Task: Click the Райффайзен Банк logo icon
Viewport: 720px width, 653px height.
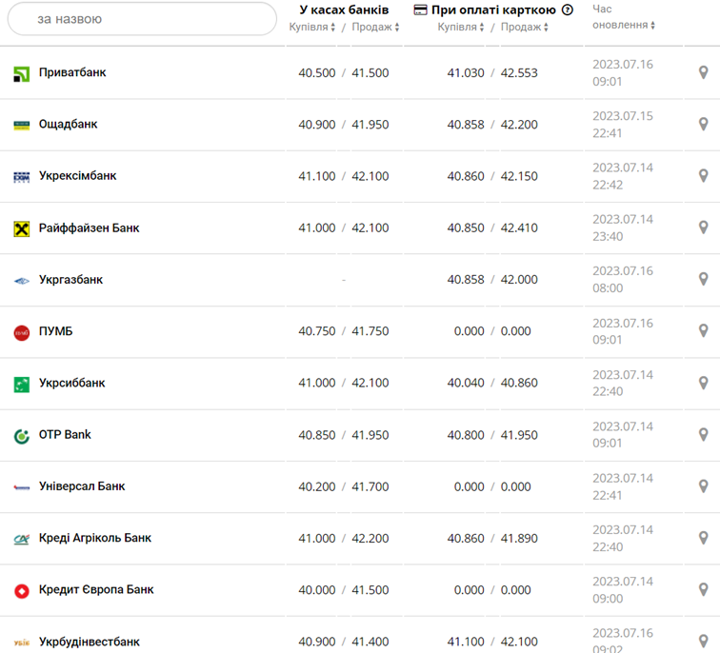Action: [x=22, y=228]
